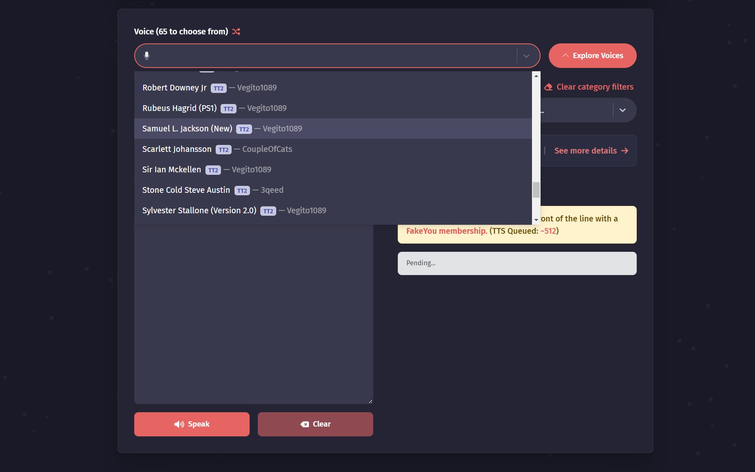Choose Samuel L. Jackson (New) voice
755x472 pixels.
[333, 129]
